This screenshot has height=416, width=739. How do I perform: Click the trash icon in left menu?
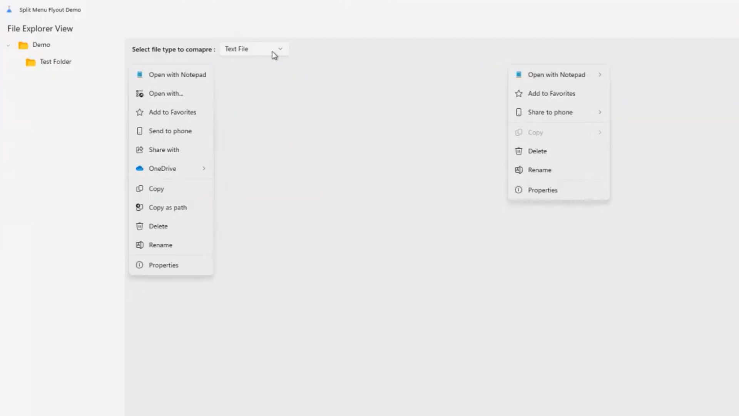140,226
